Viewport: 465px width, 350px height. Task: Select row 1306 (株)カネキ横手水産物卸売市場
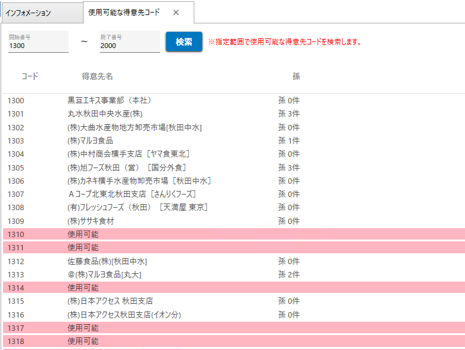point(234,181)
